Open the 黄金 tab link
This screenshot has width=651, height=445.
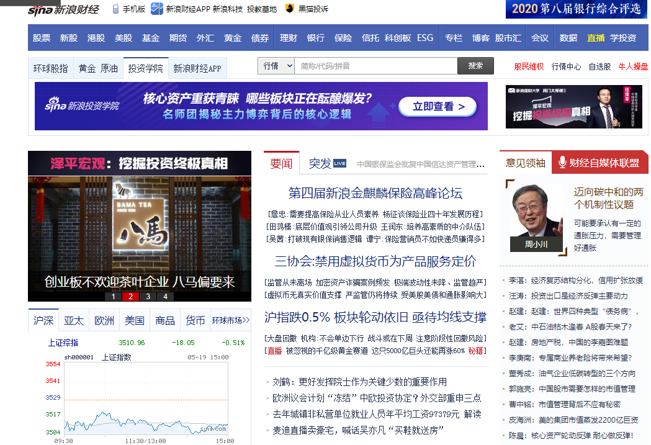pos(87,68)
